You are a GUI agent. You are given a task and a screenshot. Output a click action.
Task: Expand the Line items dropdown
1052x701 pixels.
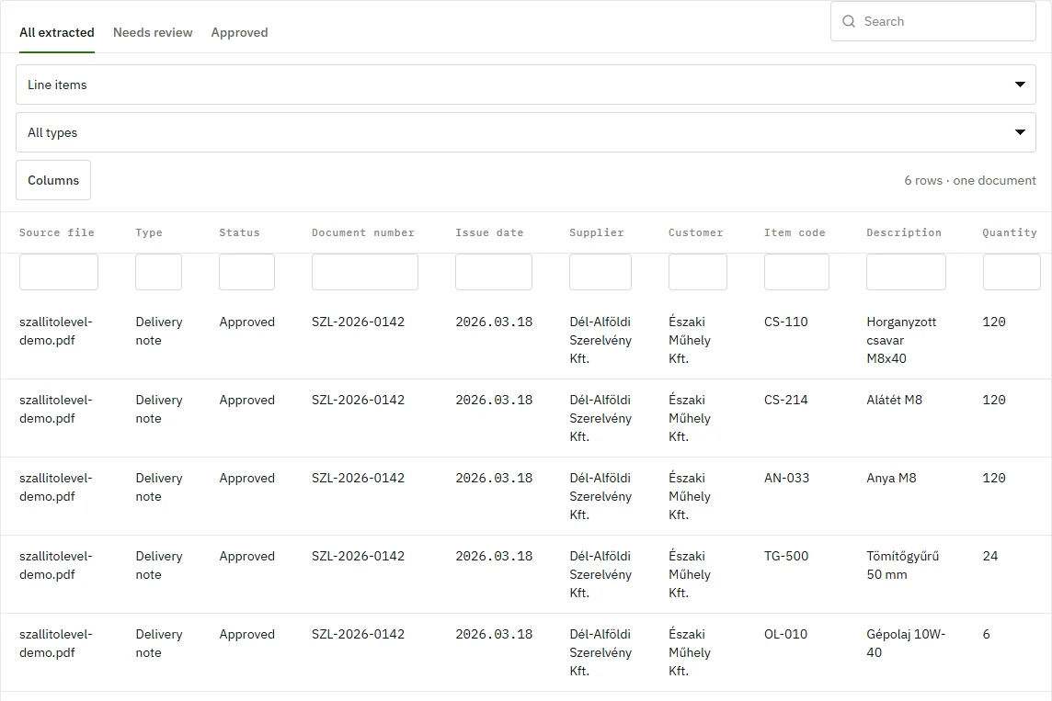[x=526, y=85]
